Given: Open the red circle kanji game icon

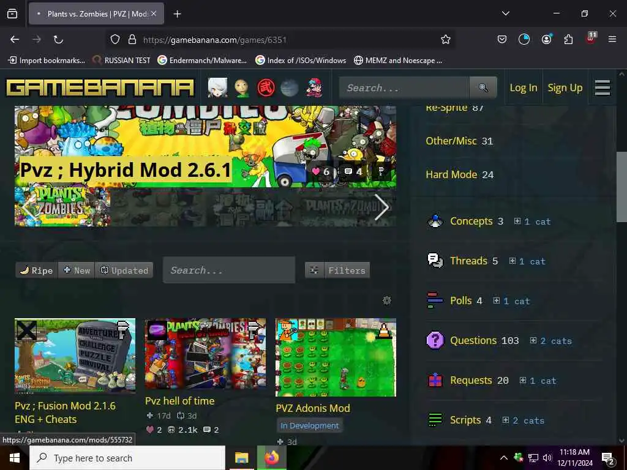Looking at the screenshot, I should point(266,88).
